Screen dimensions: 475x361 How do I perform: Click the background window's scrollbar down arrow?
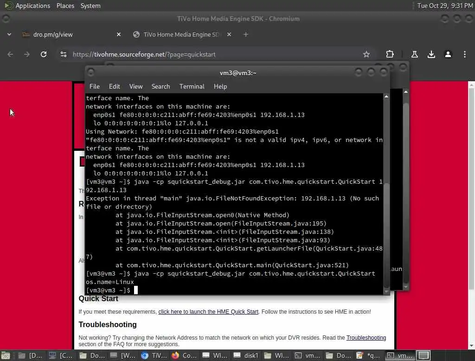pyautogui.click(x=406, y=287)
